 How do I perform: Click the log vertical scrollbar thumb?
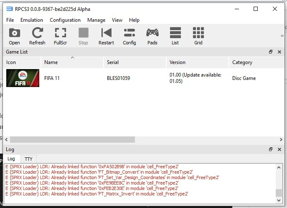click(279, 193)
